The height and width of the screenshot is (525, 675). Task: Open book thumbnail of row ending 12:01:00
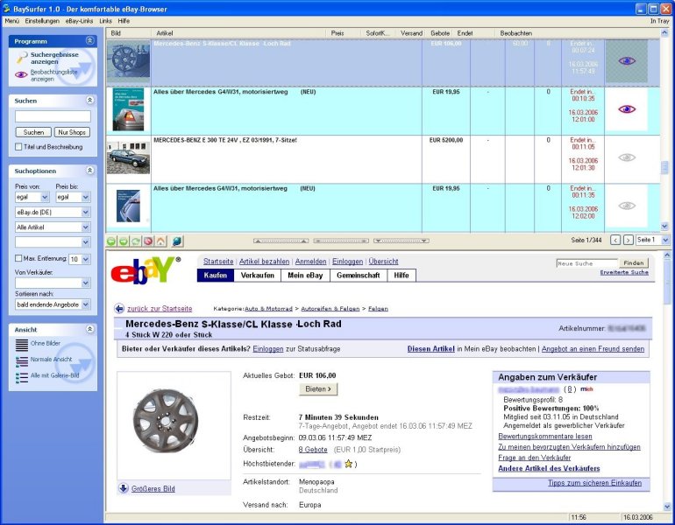click(x=128, y=109)
